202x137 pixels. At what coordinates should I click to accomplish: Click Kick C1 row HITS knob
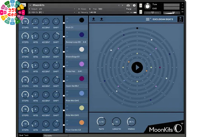pos(35,22)
